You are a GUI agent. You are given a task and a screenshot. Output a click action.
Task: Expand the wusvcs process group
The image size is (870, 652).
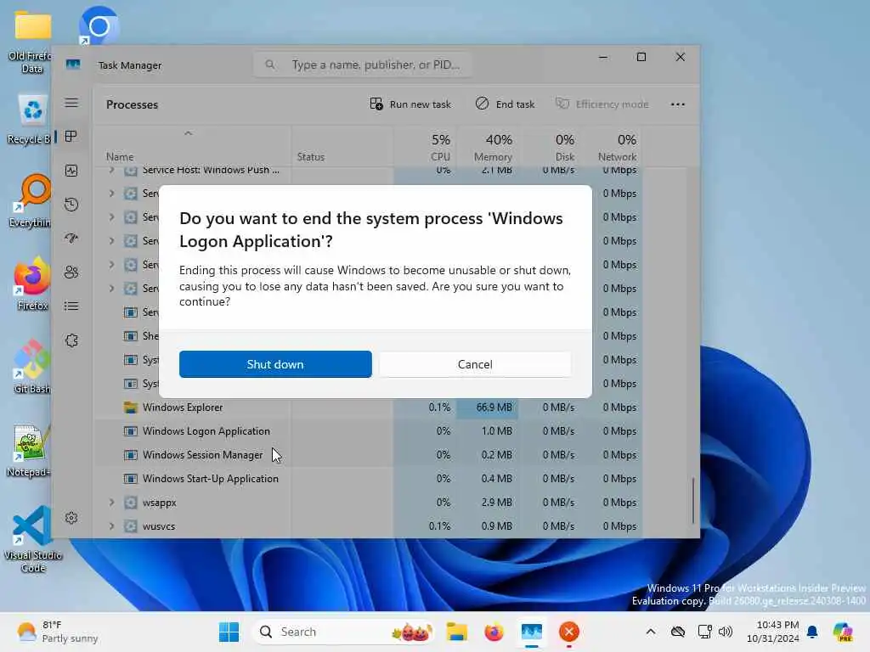click(x=111, y=526)
